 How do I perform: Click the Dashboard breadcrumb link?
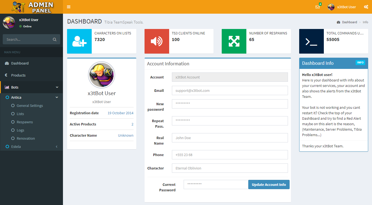pyautogui.click(x=349, y=22)
